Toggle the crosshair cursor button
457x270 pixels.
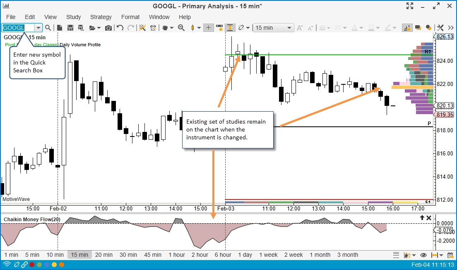point(208,28)
